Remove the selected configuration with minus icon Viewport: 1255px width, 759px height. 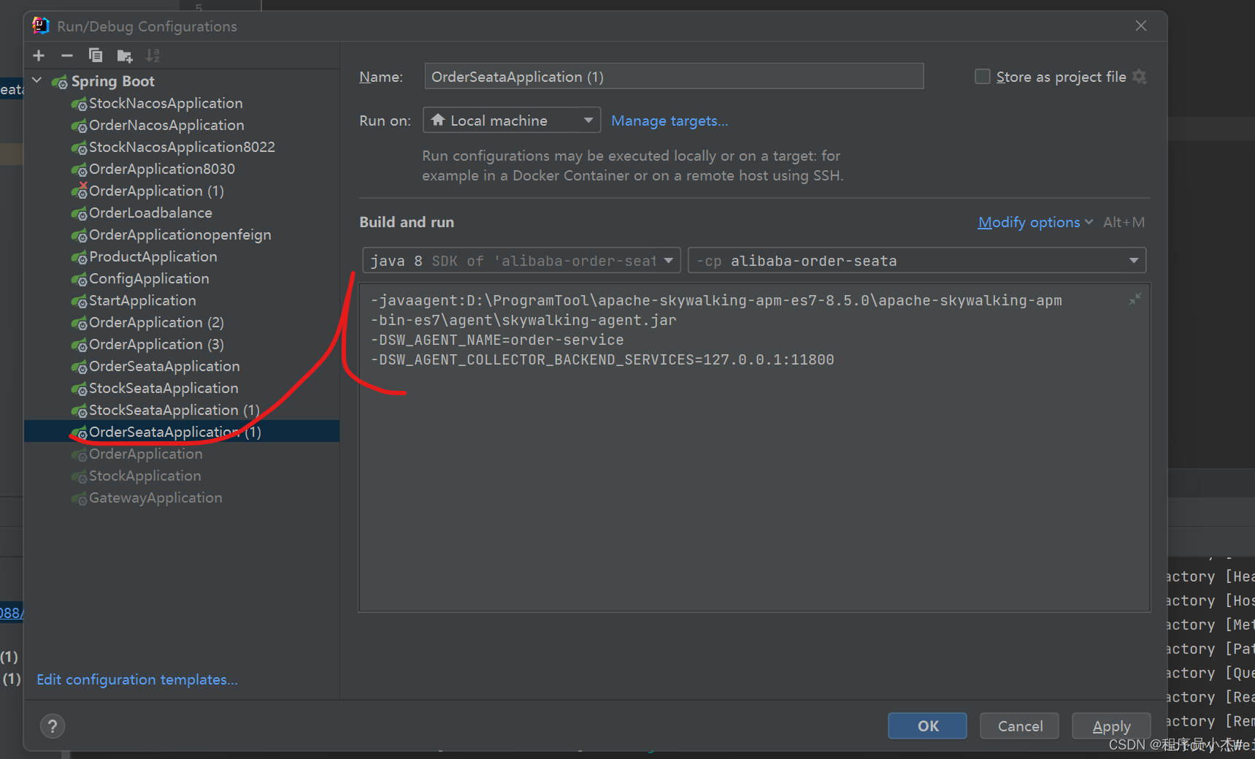(67, 56)
